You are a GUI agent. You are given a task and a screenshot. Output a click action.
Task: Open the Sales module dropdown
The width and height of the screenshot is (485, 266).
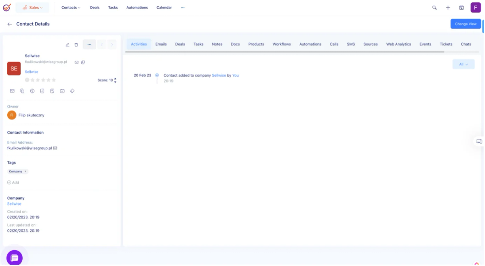(x=32, y=8)
